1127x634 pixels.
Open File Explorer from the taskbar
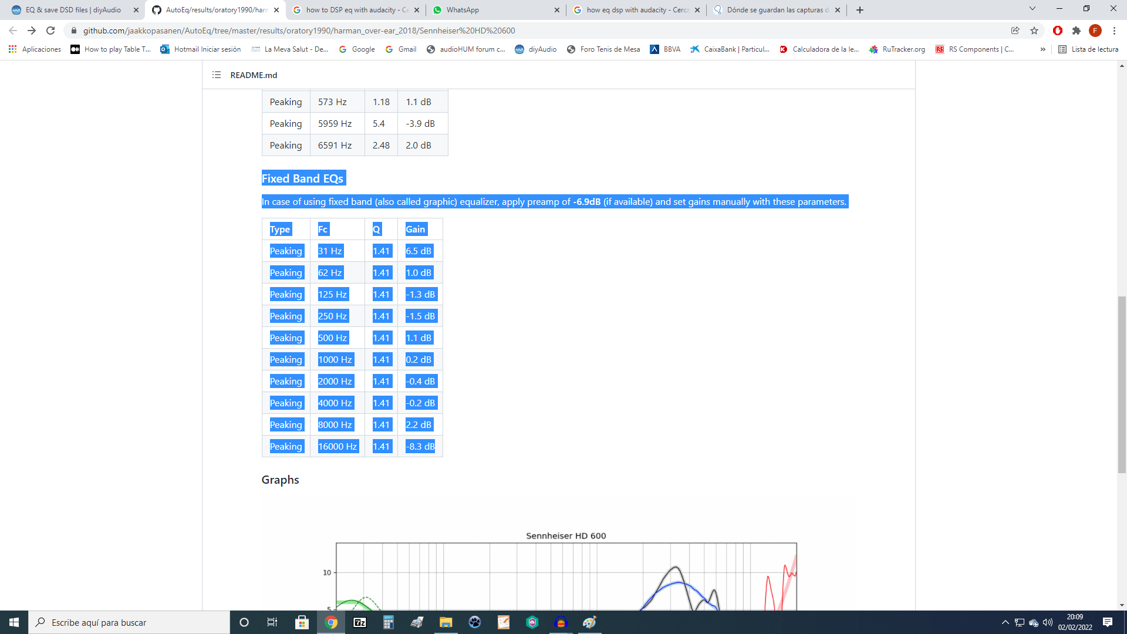[x=446, y=622]
